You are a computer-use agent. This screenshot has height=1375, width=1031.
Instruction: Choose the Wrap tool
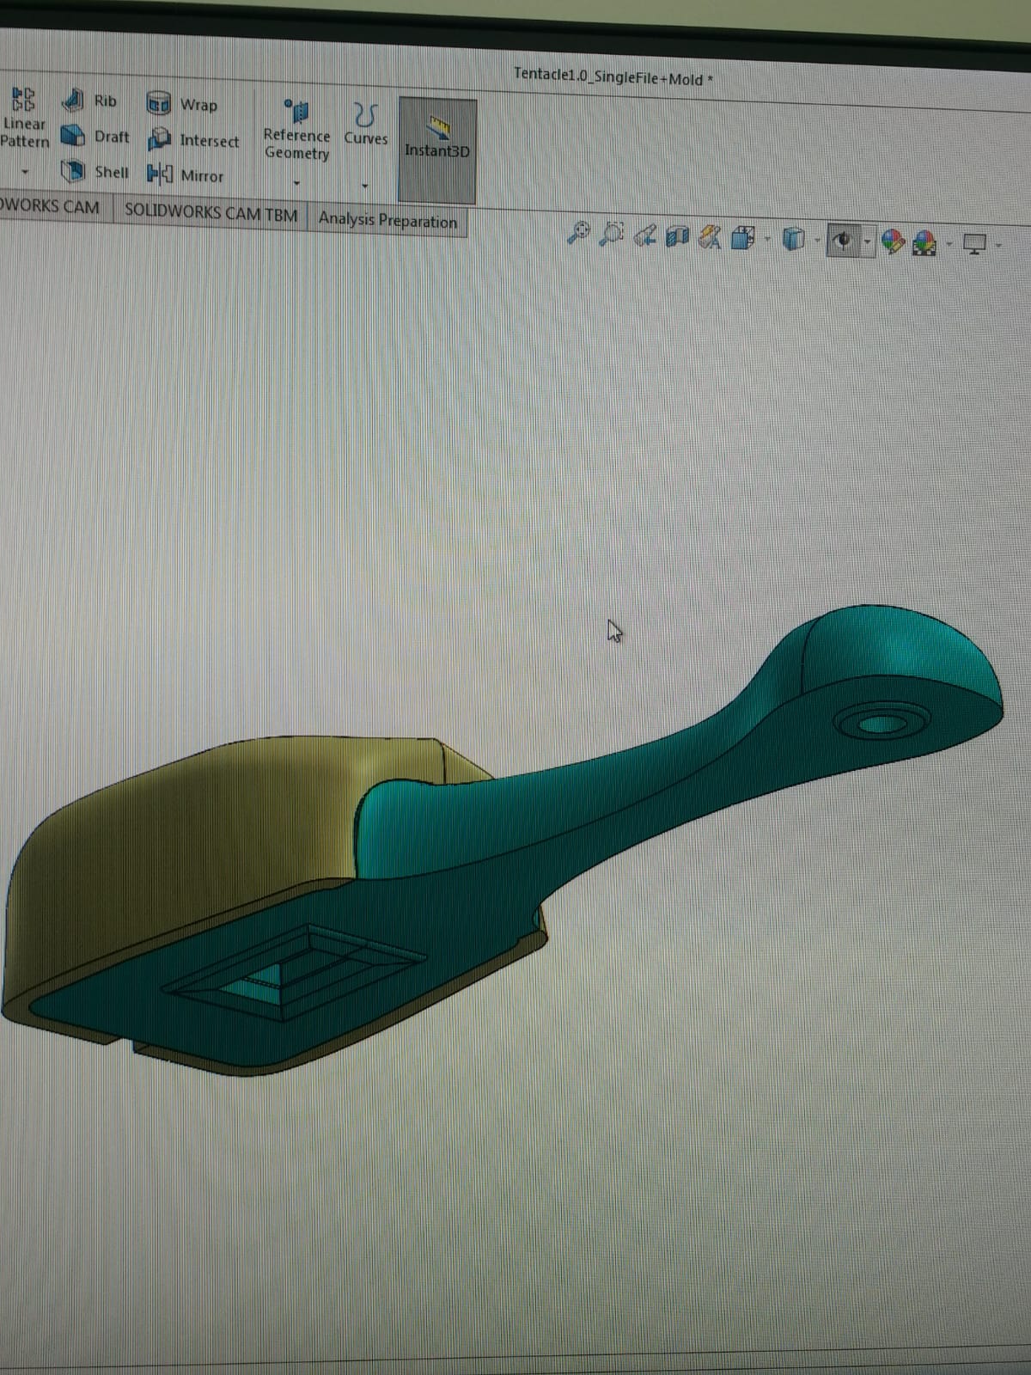[182, 104]
